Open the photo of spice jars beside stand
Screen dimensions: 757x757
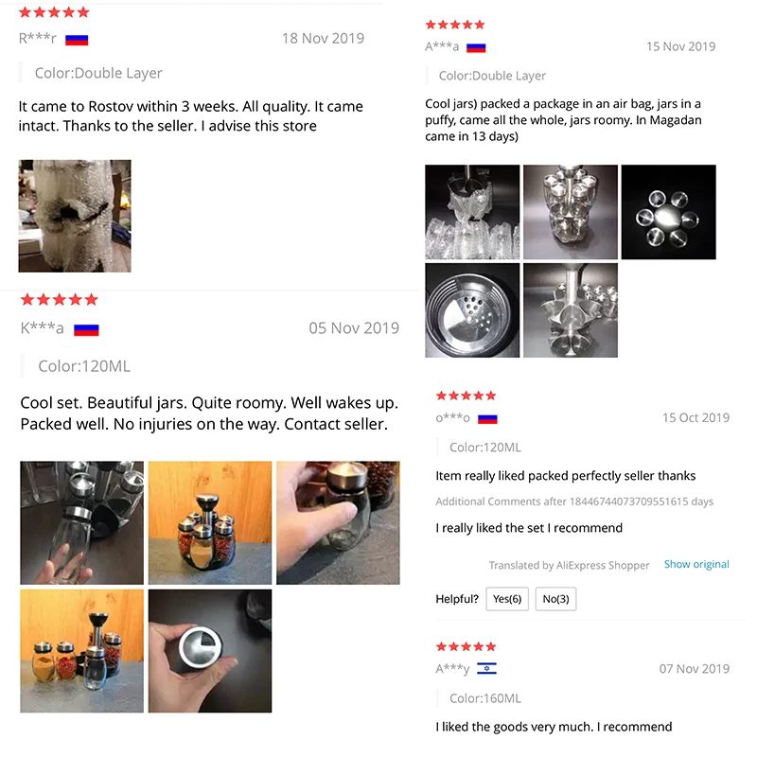tap(82, 651)
